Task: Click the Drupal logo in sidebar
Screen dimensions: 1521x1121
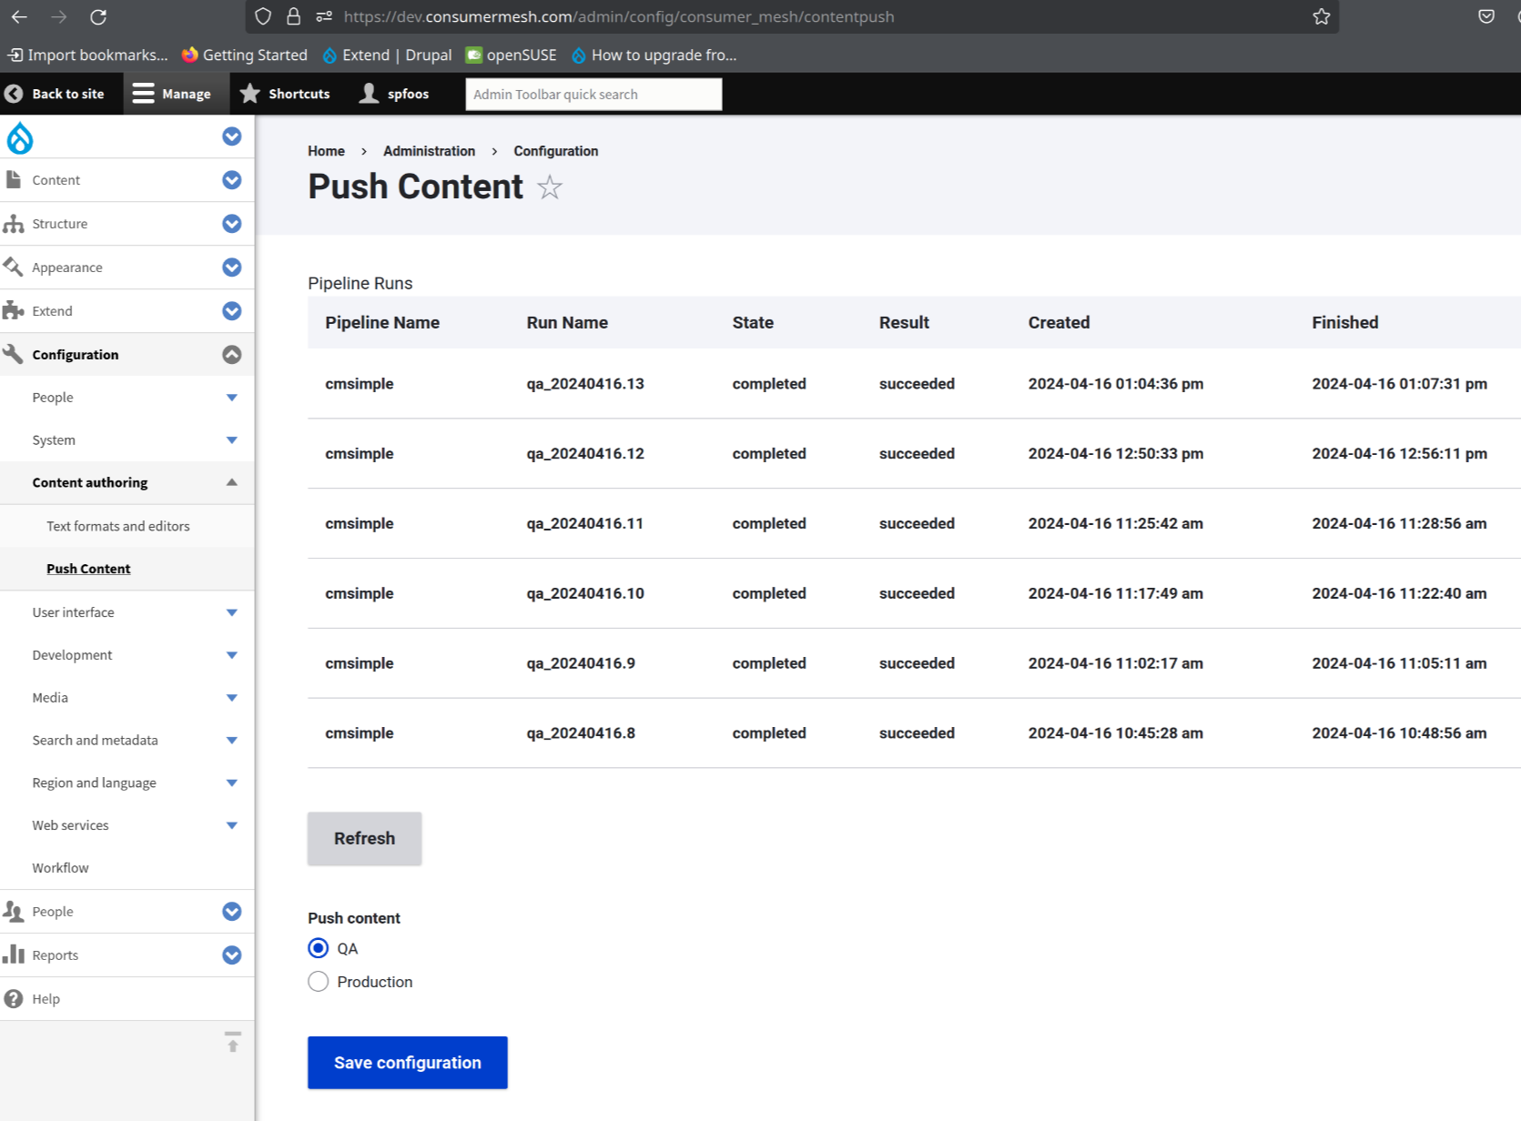Action: pos(20,138)
